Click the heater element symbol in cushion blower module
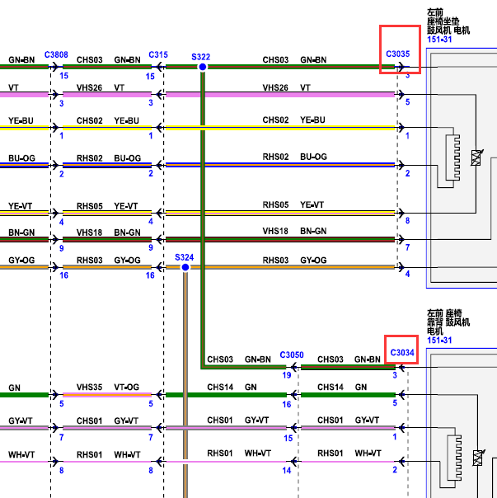Image resolution: width=497 pixels, height=498 pixels. (452, 157)
